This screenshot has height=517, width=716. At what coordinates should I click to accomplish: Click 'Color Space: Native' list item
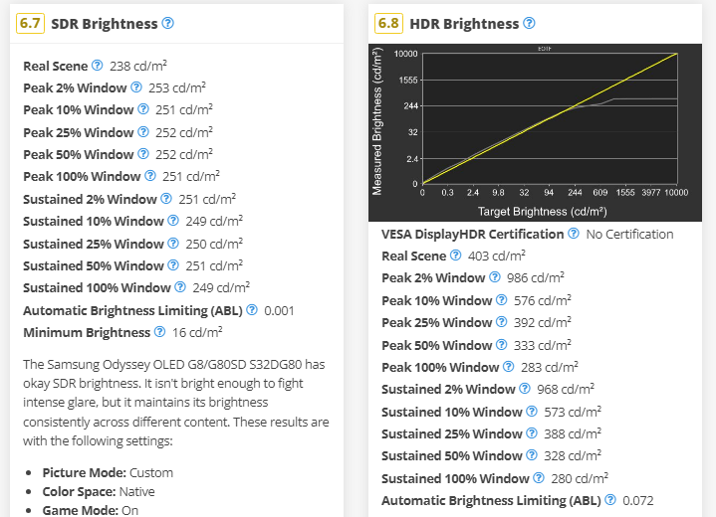pos(99,491)
